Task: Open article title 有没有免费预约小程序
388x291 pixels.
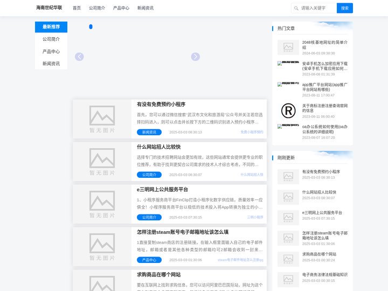Action: pyautogui.click(x=161, y=105)
